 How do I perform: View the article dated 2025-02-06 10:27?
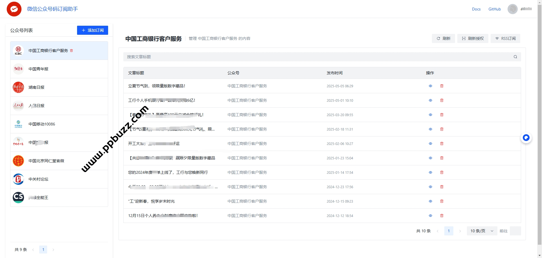[430, 144]
